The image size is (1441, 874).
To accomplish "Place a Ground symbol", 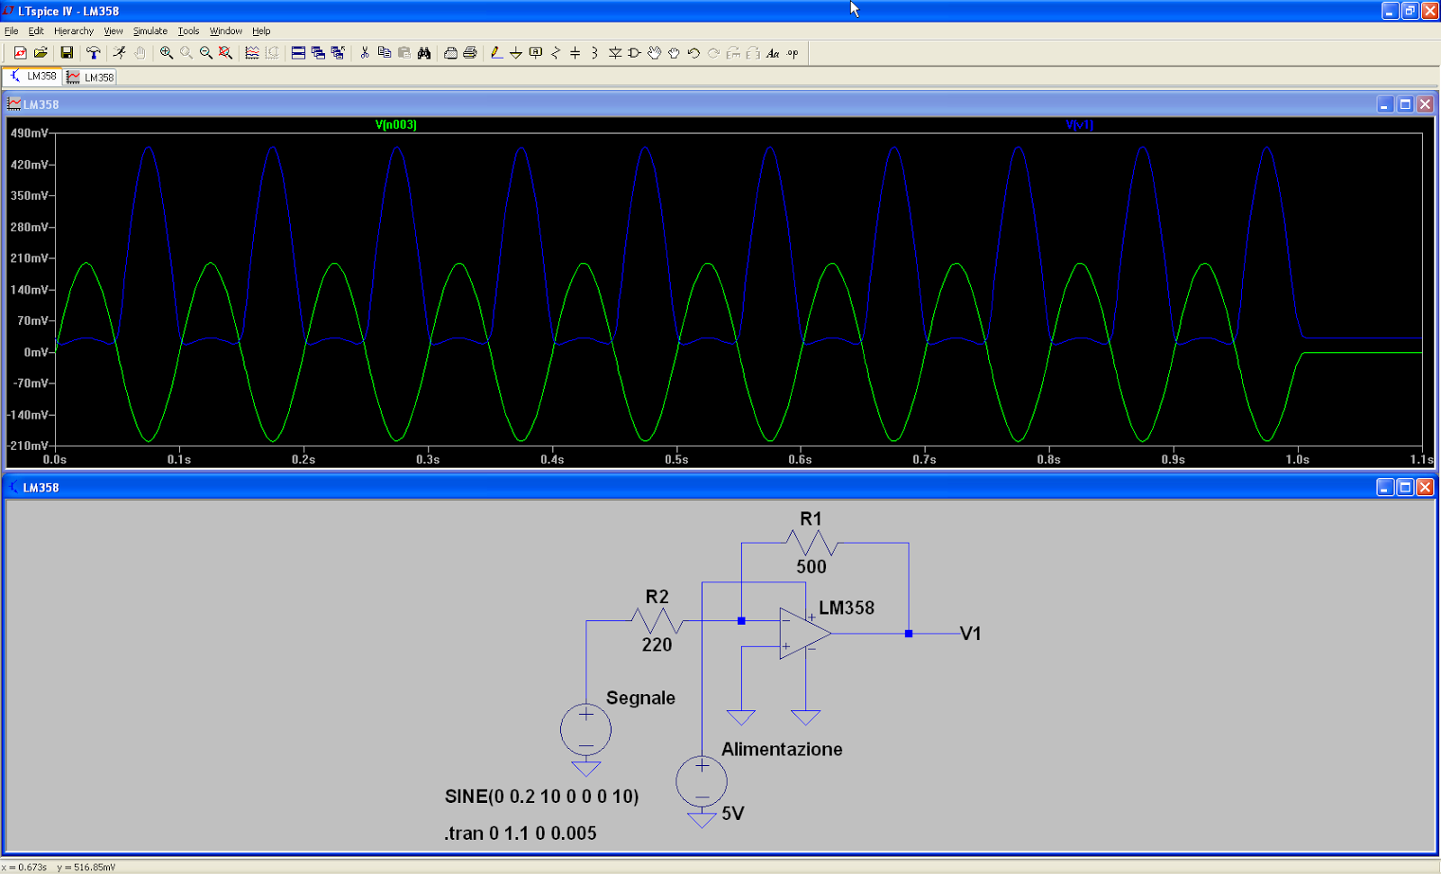I will [515, 53].
